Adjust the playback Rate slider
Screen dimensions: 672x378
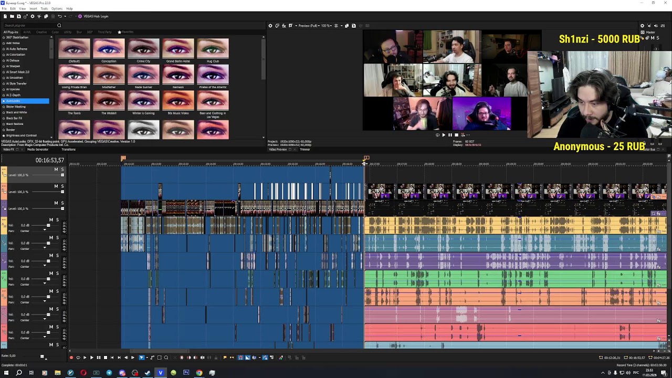pyautogui.click(x=42, y=356)
